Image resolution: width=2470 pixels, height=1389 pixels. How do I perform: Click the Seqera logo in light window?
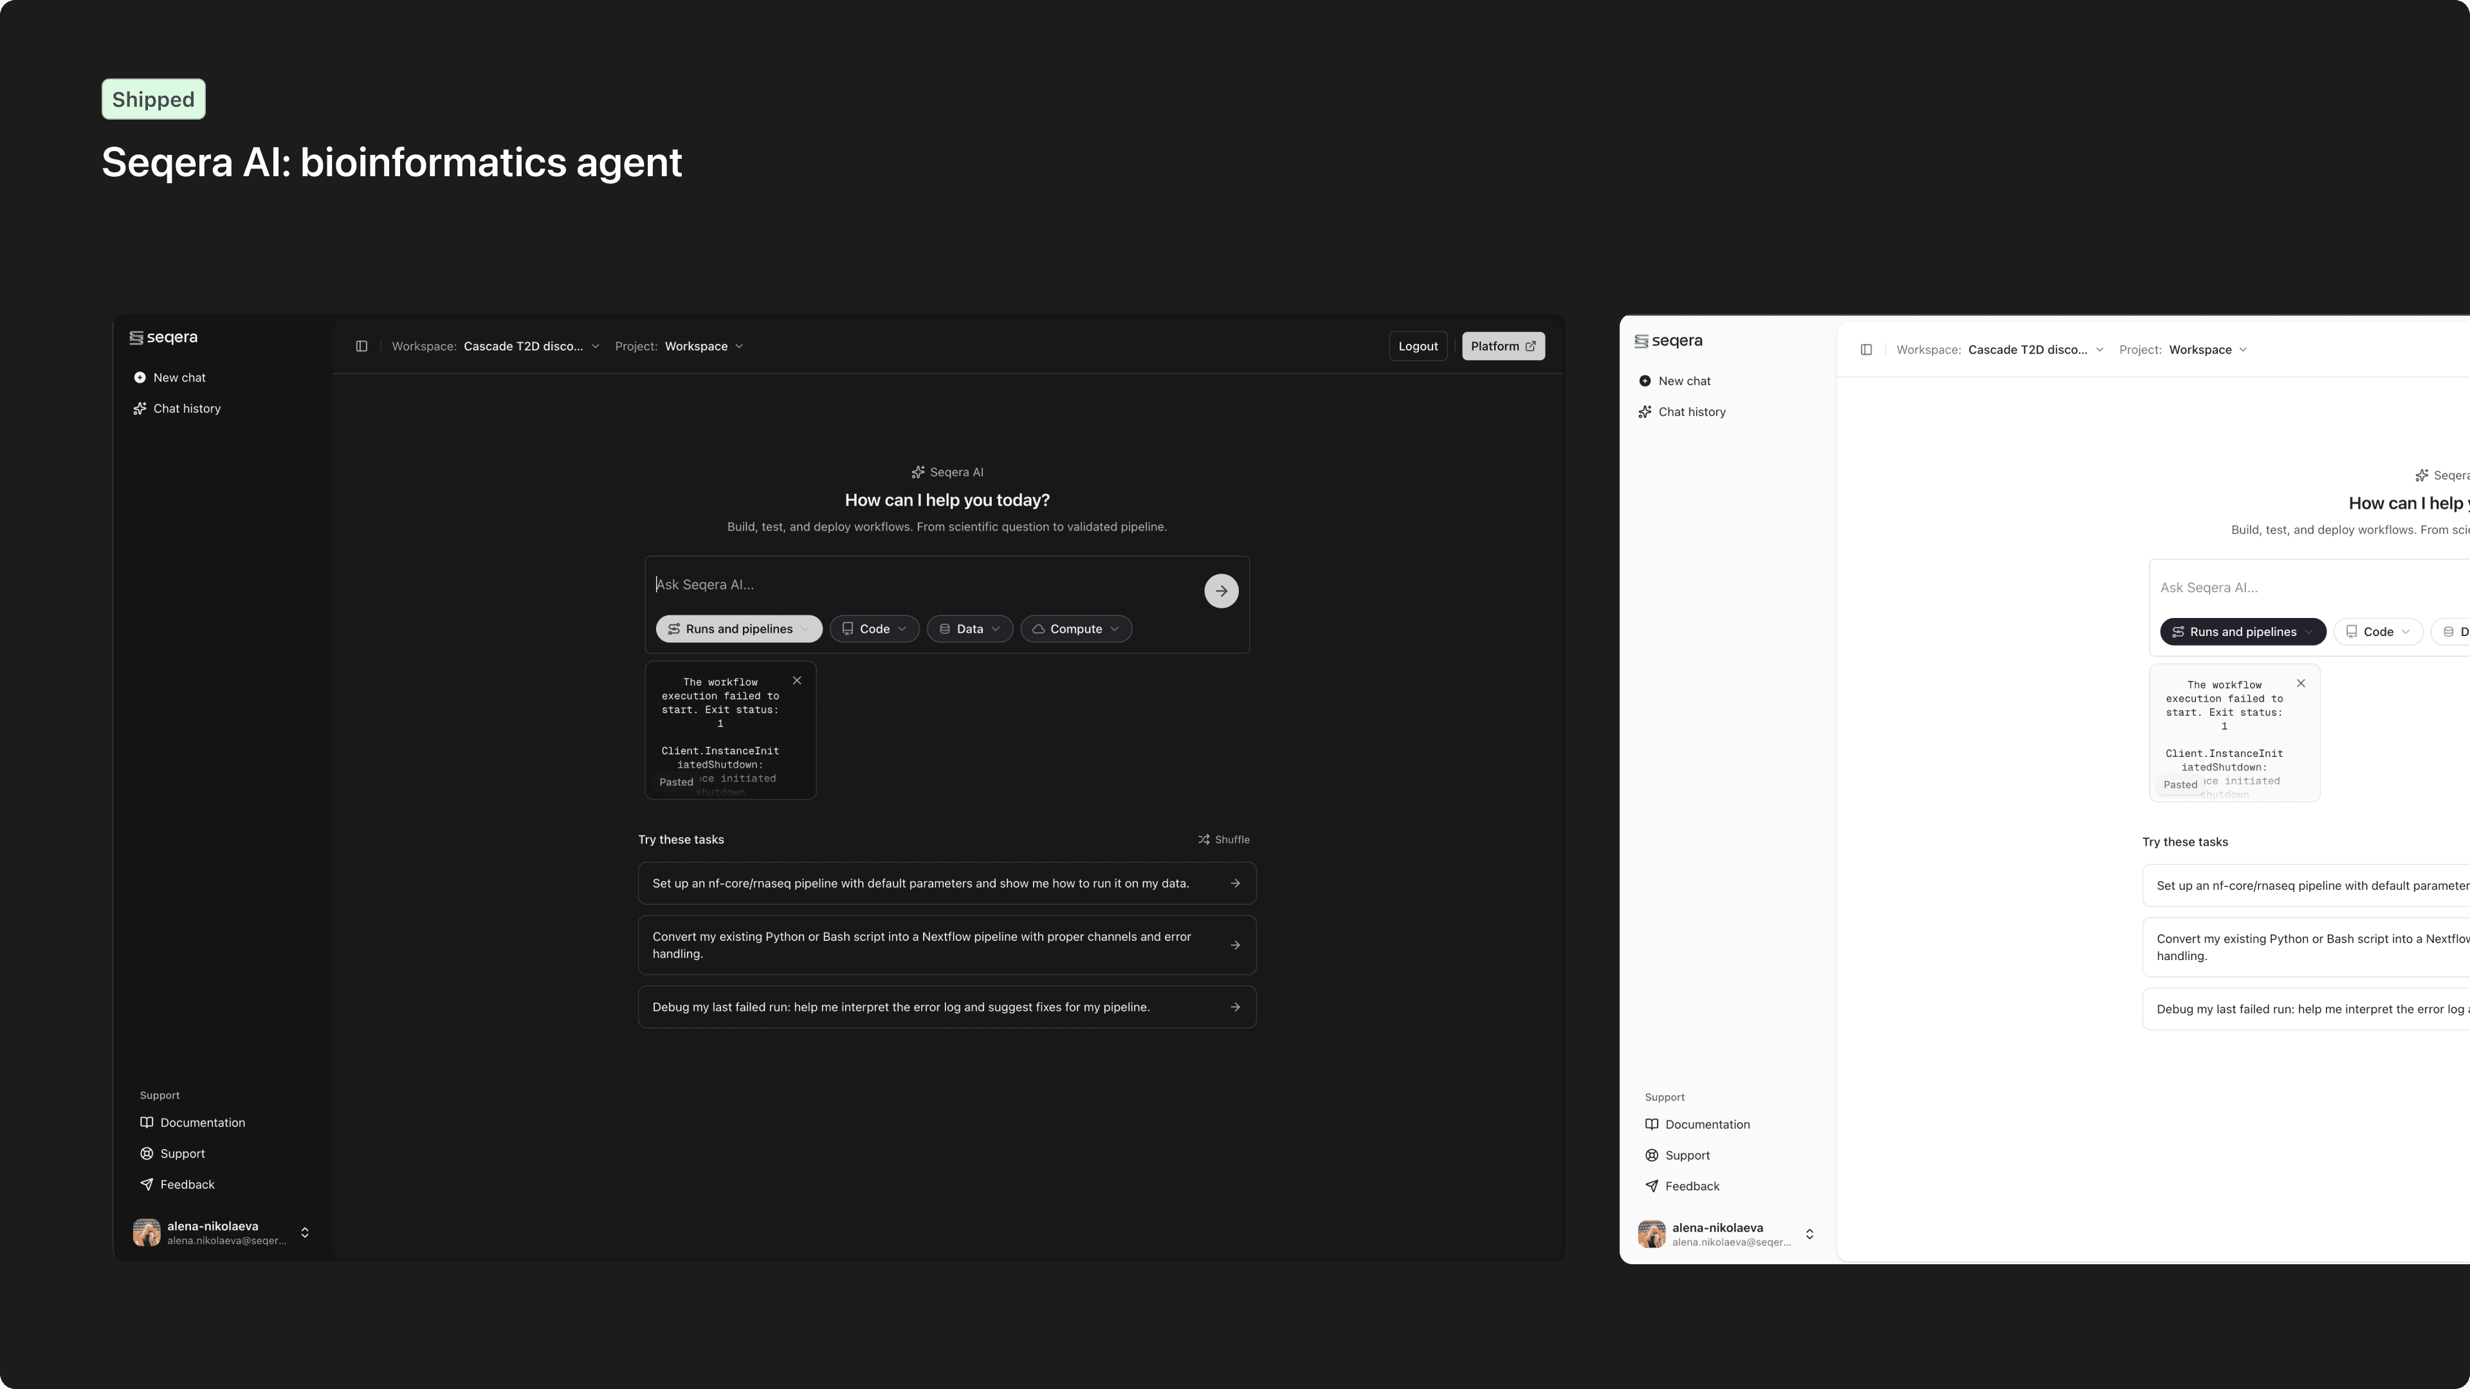[x=1669, y=341]
